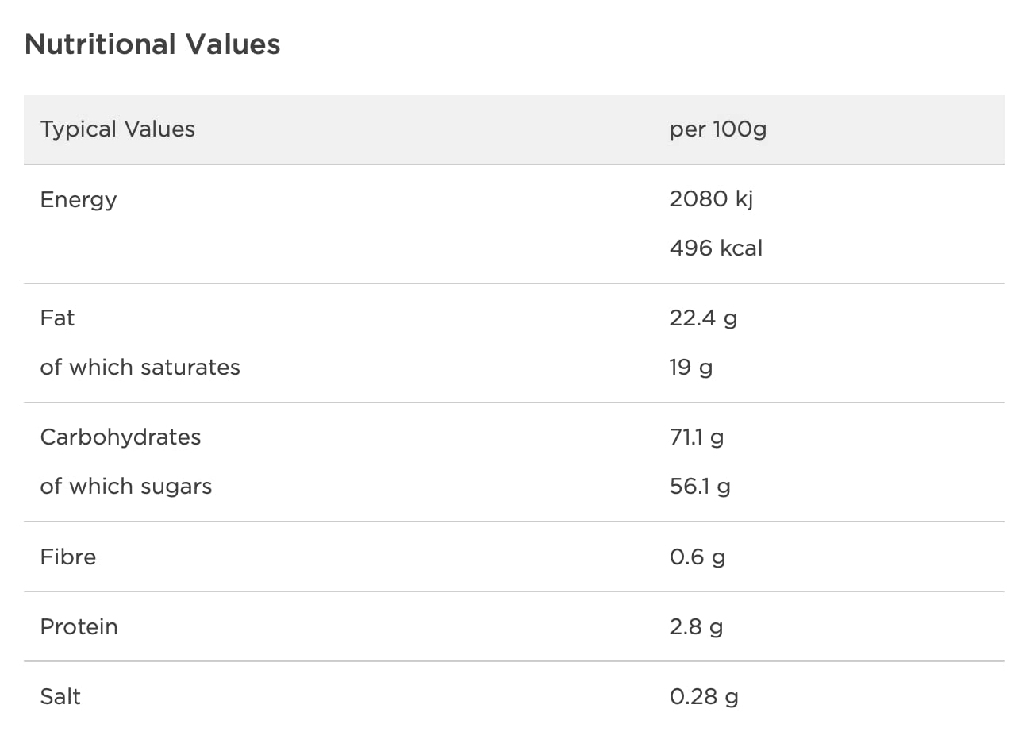Click the Nutritional Values heading

pyautogui.click(x=152, y=44)
